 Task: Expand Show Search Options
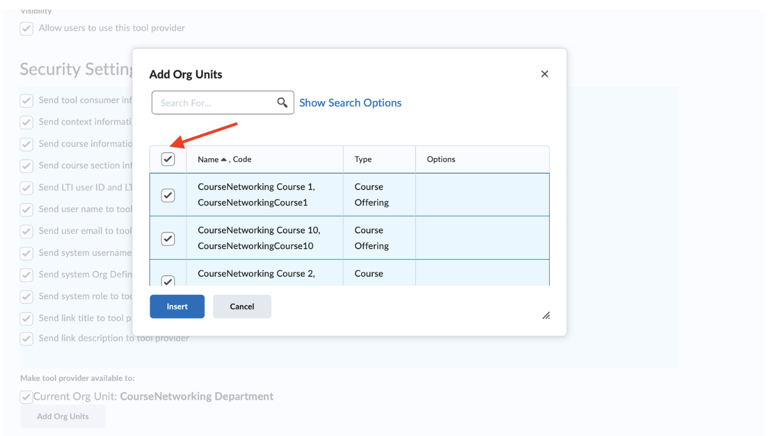point(350,103)
